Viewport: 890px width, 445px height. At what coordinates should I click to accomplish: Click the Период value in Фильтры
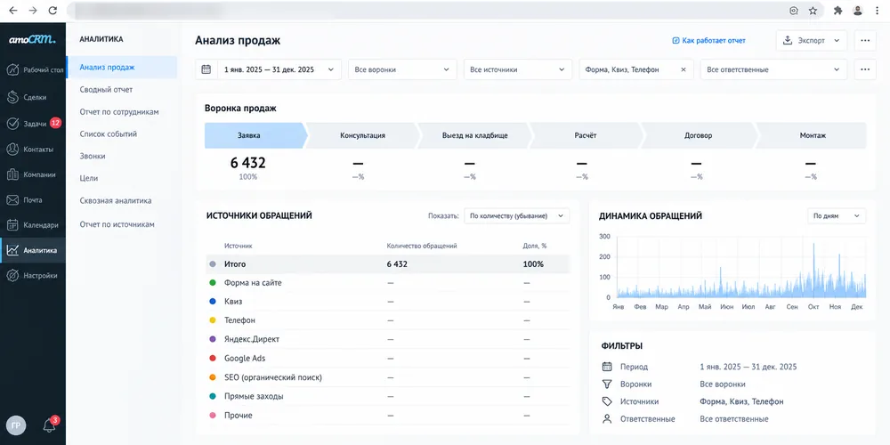pos(748,368)
